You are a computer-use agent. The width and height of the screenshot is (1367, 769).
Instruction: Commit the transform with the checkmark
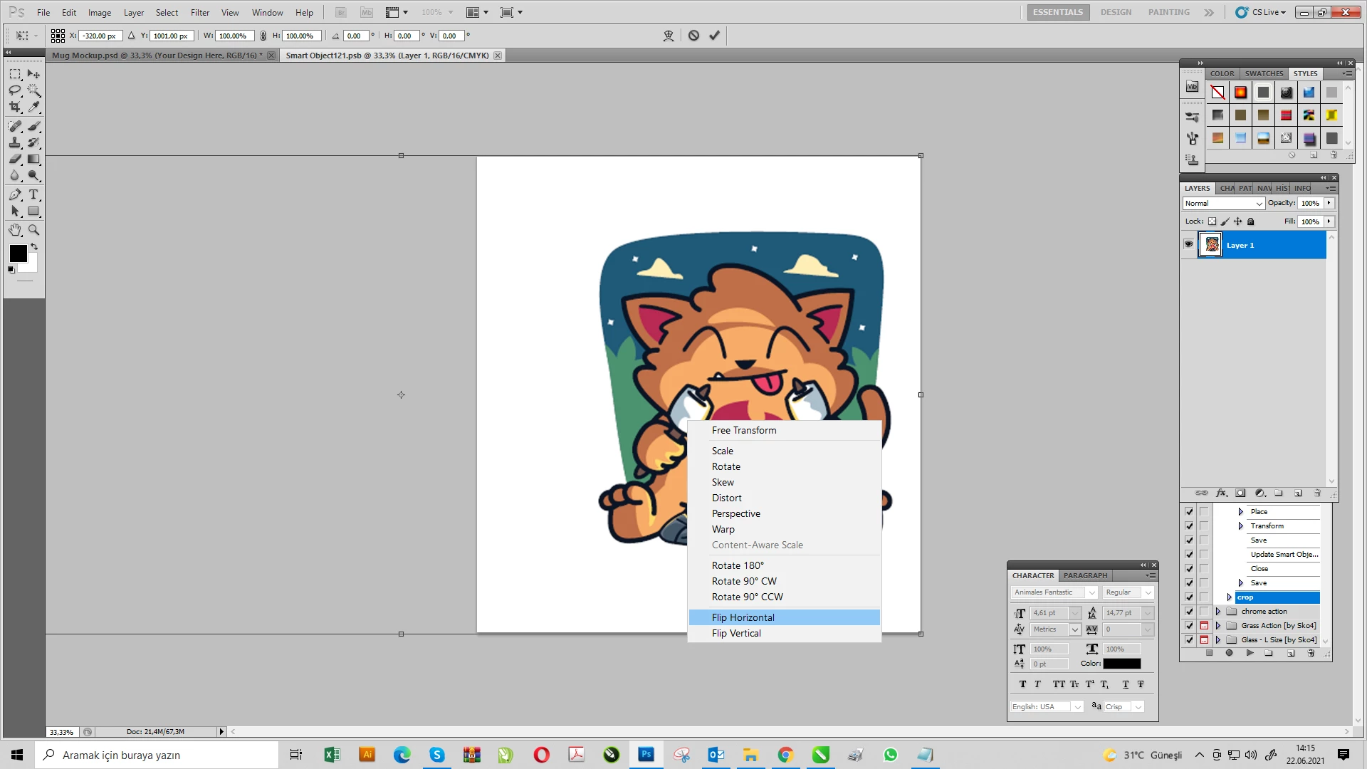(714, 36)
